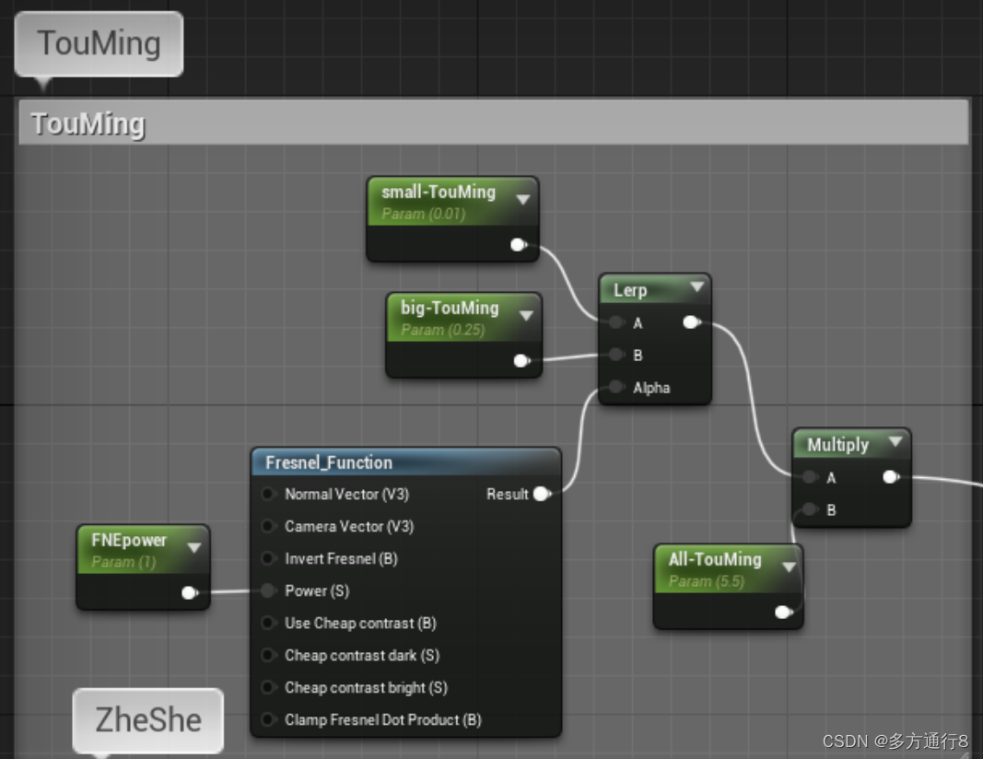
Task: Click the Camera Vector (V3) input pin
Action: (268, 526)
